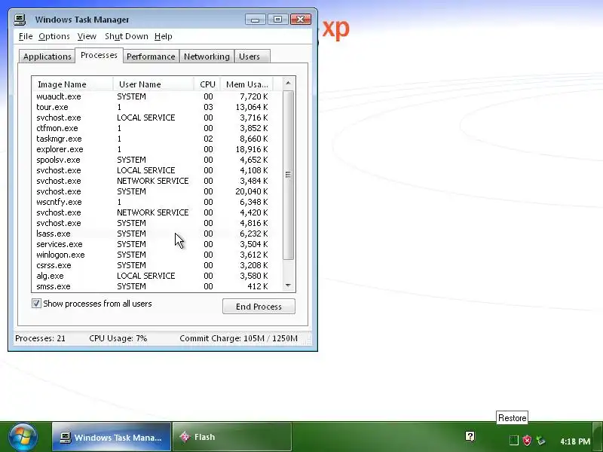The width and height of the screenshot is (603, 452).
Task: Click the green CPU usage tray icon
Action: coord(514,441)
